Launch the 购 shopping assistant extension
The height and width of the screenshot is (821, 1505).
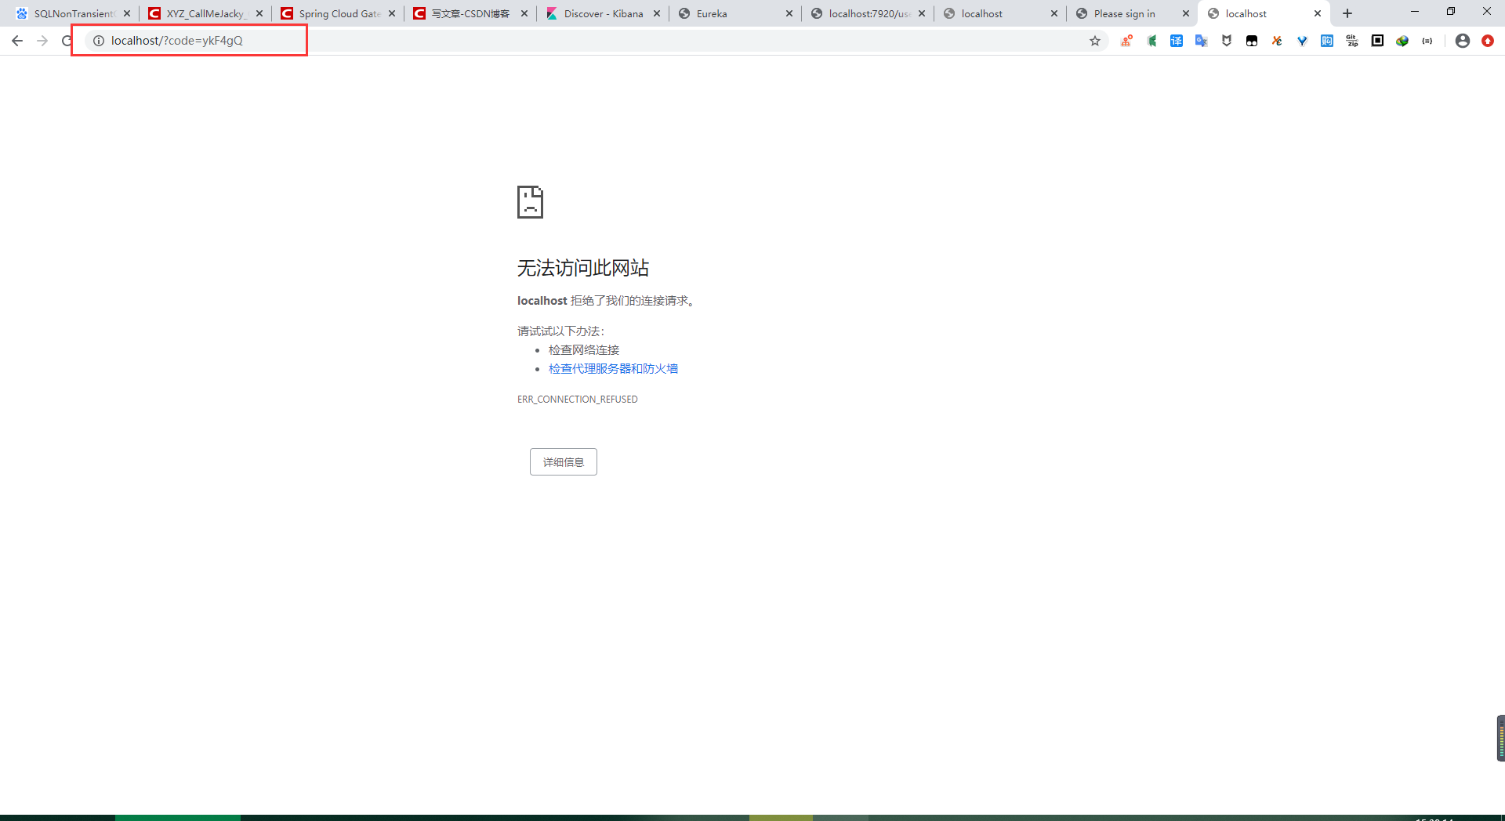coord(1327,41)
